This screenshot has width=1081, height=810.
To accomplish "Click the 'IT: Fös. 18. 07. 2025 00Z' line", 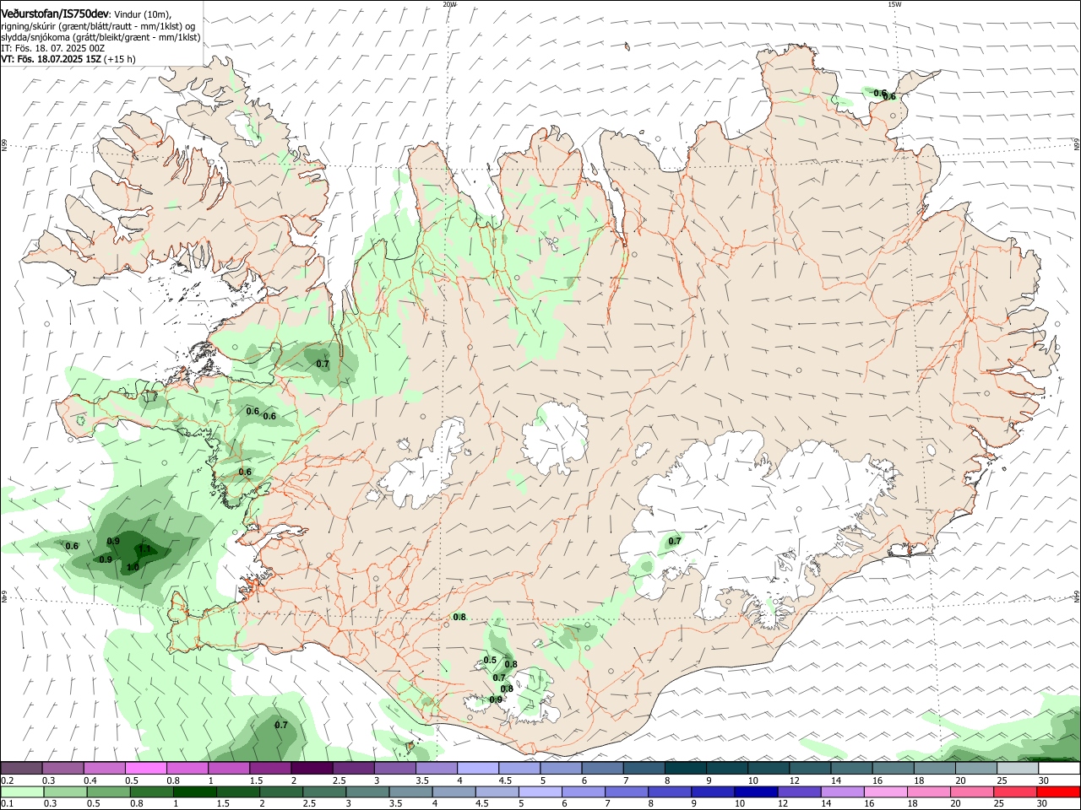I will 53,48.
